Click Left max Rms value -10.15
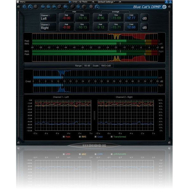Viewport: 189px width, 189px height. 82,17
